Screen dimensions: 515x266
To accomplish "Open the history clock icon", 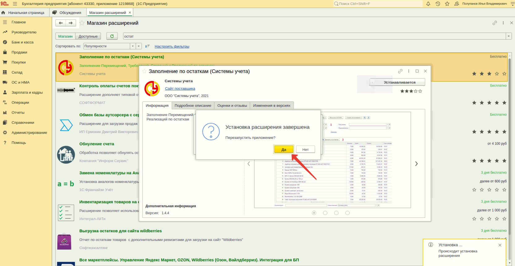I will (438, 4).
